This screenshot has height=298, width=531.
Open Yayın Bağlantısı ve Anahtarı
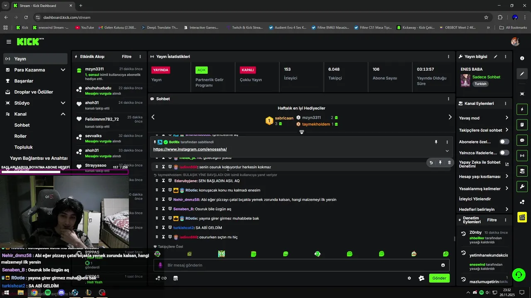39,158
